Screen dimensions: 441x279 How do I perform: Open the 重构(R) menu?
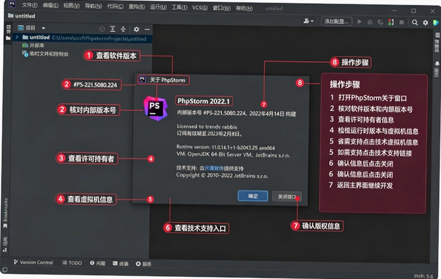137,7
